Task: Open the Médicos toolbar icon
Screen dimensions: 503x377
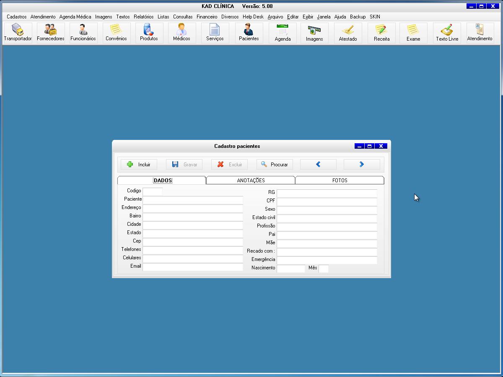Action: pos(181,33)
